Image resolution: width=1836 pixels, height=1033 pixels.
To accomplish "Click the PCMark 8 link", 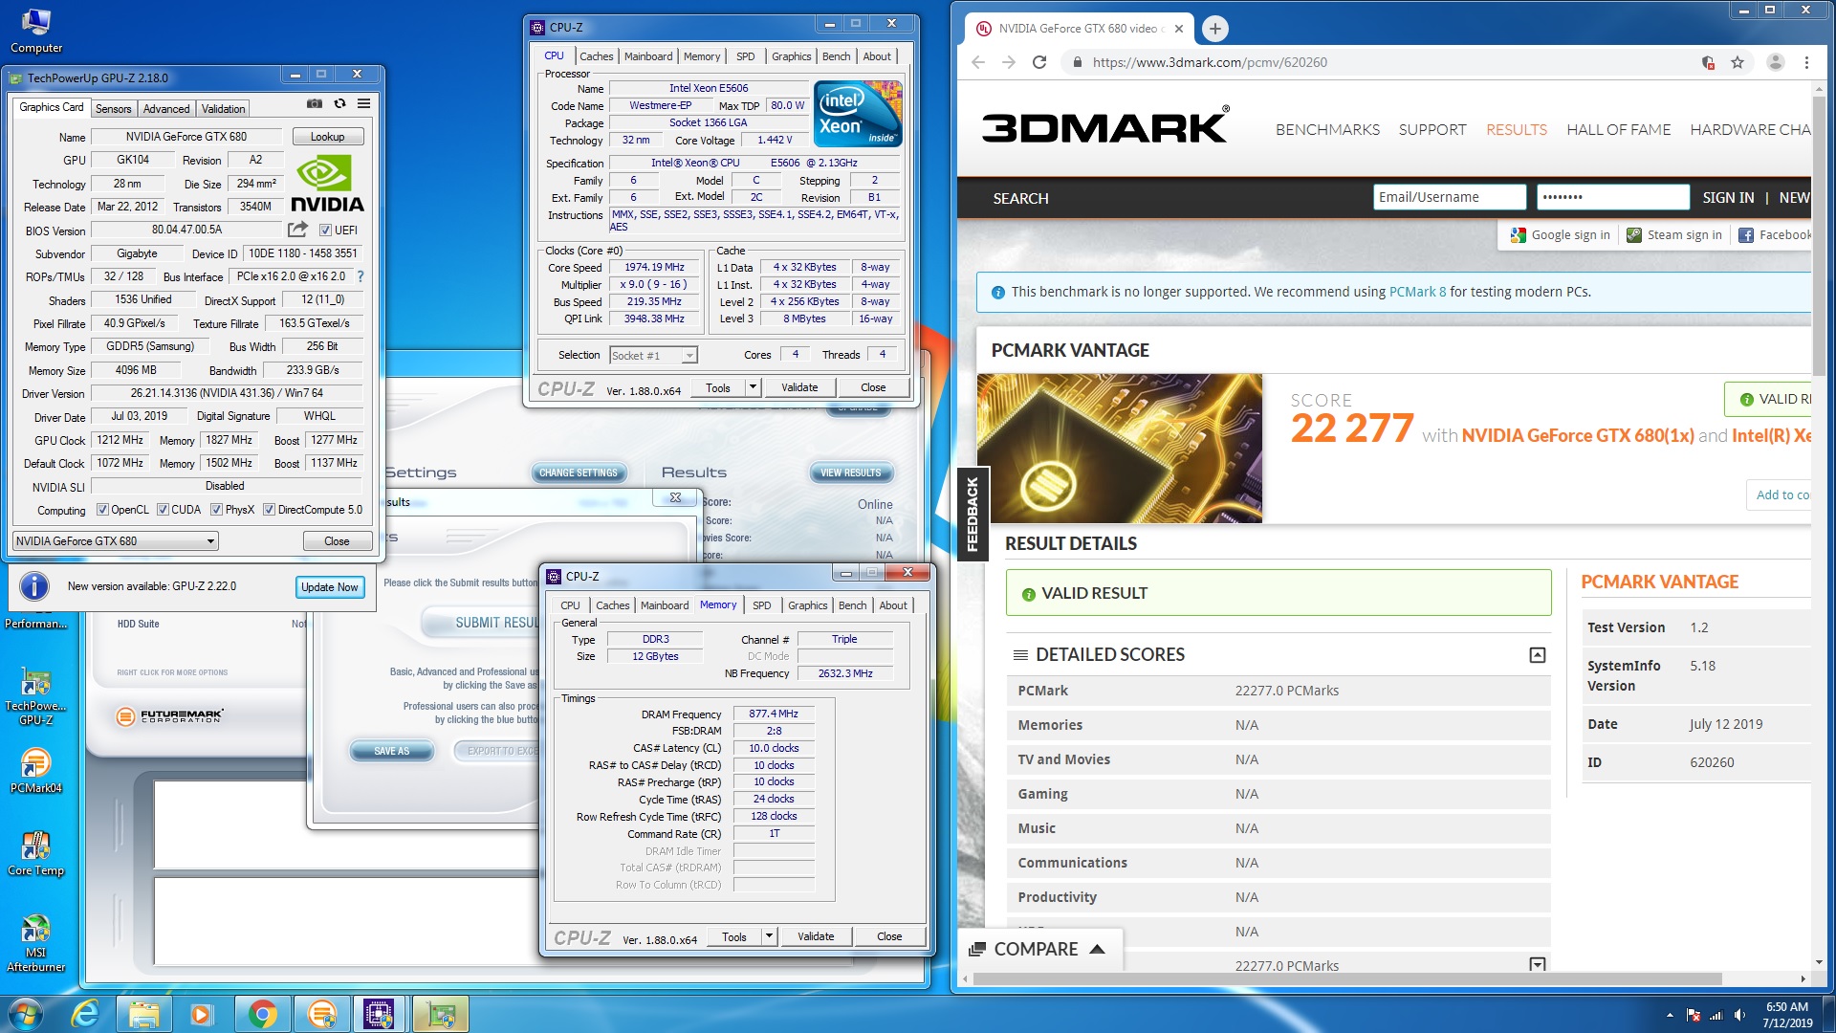I will click(x=1417, y=292).
